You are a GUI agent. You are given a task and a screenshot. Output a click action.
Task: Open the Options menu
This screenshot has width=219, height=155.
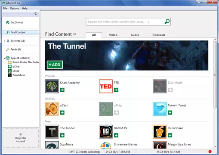(x=15, y=8)
